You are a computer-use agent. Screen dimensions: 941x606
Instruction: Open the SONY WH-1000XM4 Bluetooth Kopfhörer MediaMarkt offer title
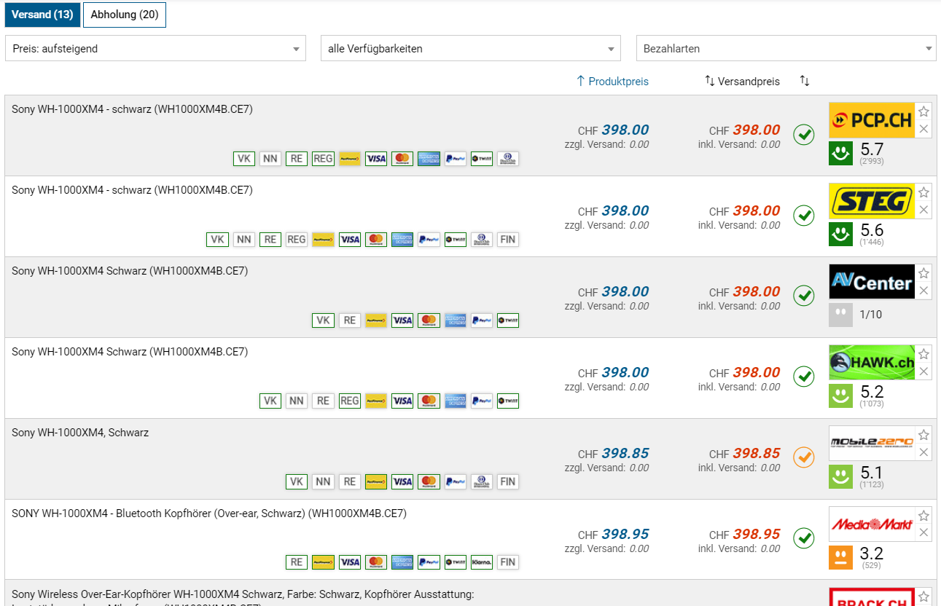coord(209,513)
